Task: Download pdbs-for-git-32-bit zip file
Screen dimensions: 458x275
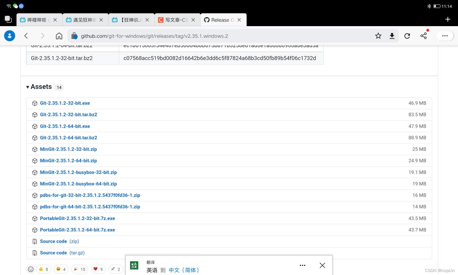Action: (x=90, y=195)
